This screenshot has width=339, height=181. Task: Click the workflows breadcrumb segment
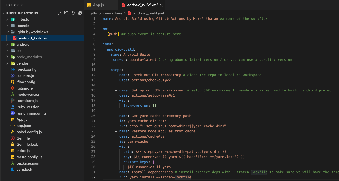(x=114, y=13)
